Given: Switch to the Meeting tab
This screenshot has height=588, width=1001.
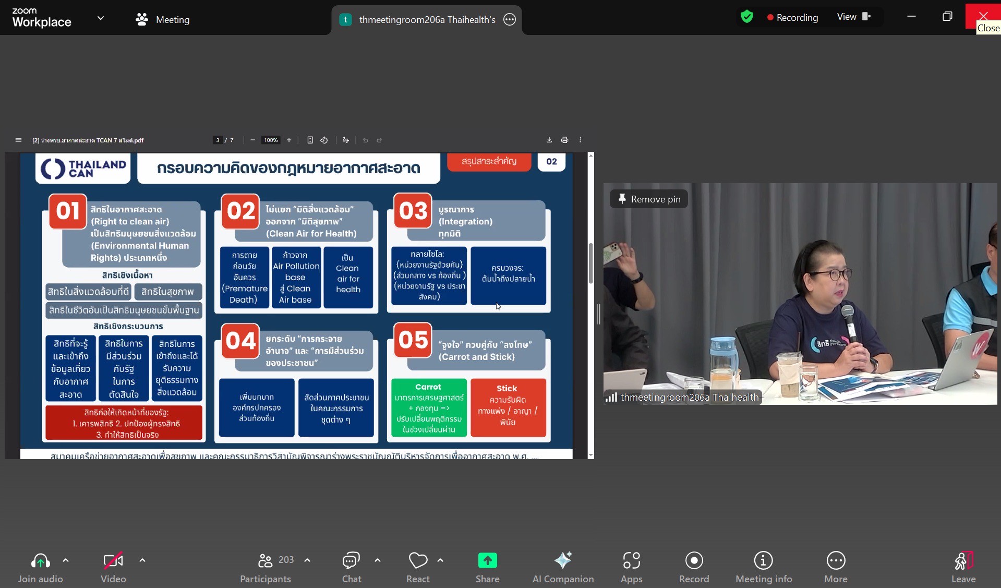Looking at the screenshot, I should (163, 19).
